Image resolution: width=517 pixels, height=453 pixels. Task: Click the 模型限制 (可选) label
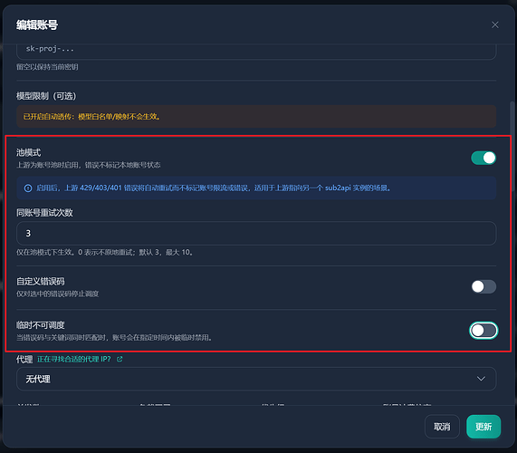46,96
